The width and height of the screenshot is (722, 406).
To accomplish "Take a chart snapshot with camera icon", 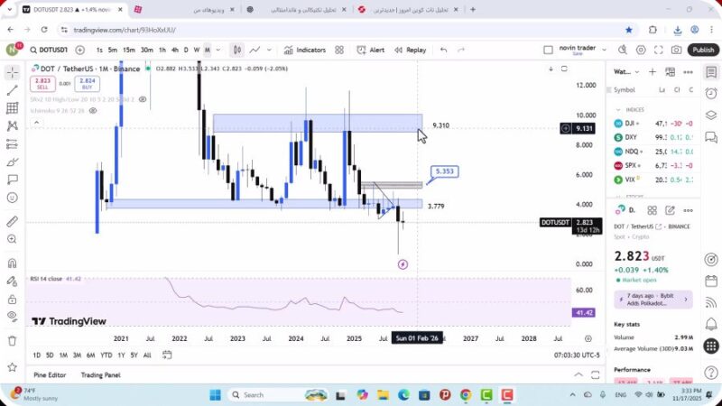I will coord(677,51).
